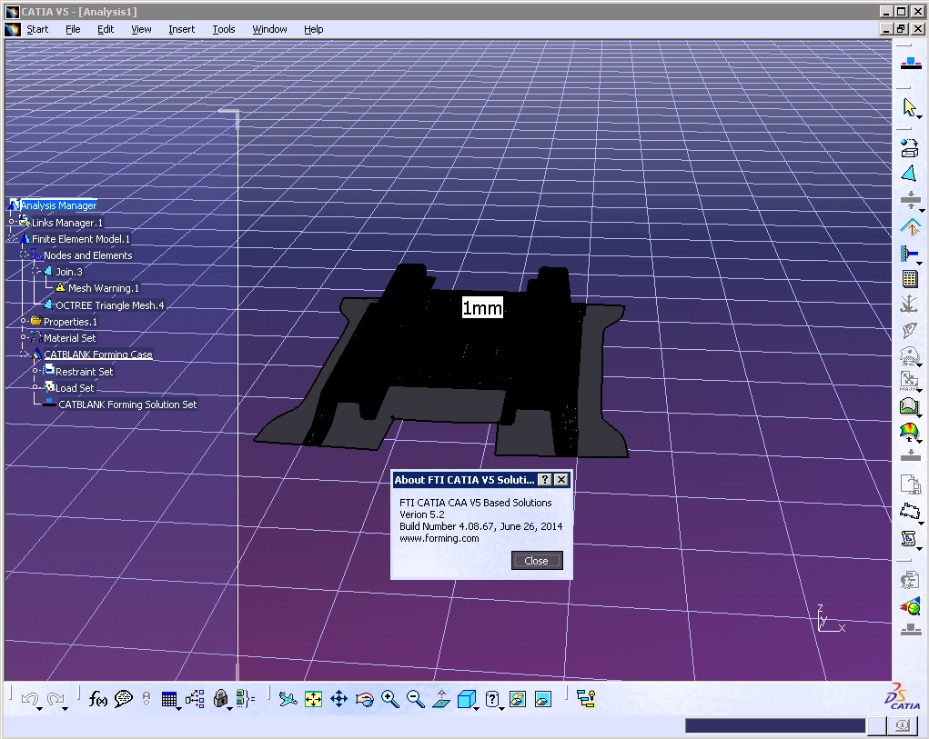This screenshot has height=739, width=929.
Task: Click the workbench icon at top of right toolbar
Action: pos(911,63)
